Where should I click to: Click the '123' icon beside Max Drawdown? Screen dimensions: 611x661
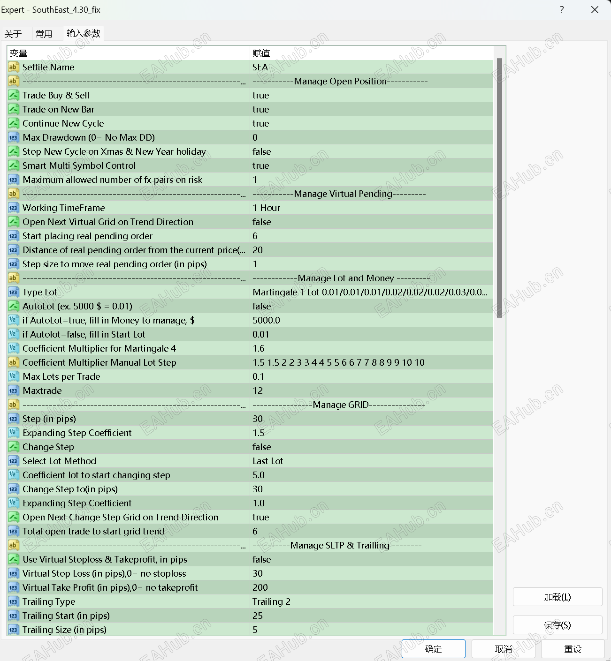(x=13, y=137)
